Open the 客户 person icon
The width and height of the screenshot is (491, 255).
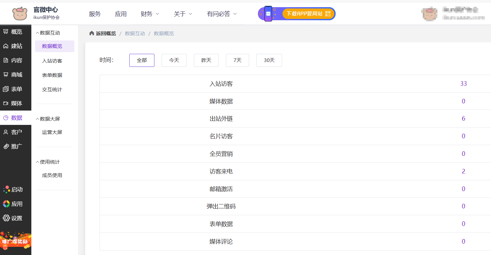coord(6,132)
